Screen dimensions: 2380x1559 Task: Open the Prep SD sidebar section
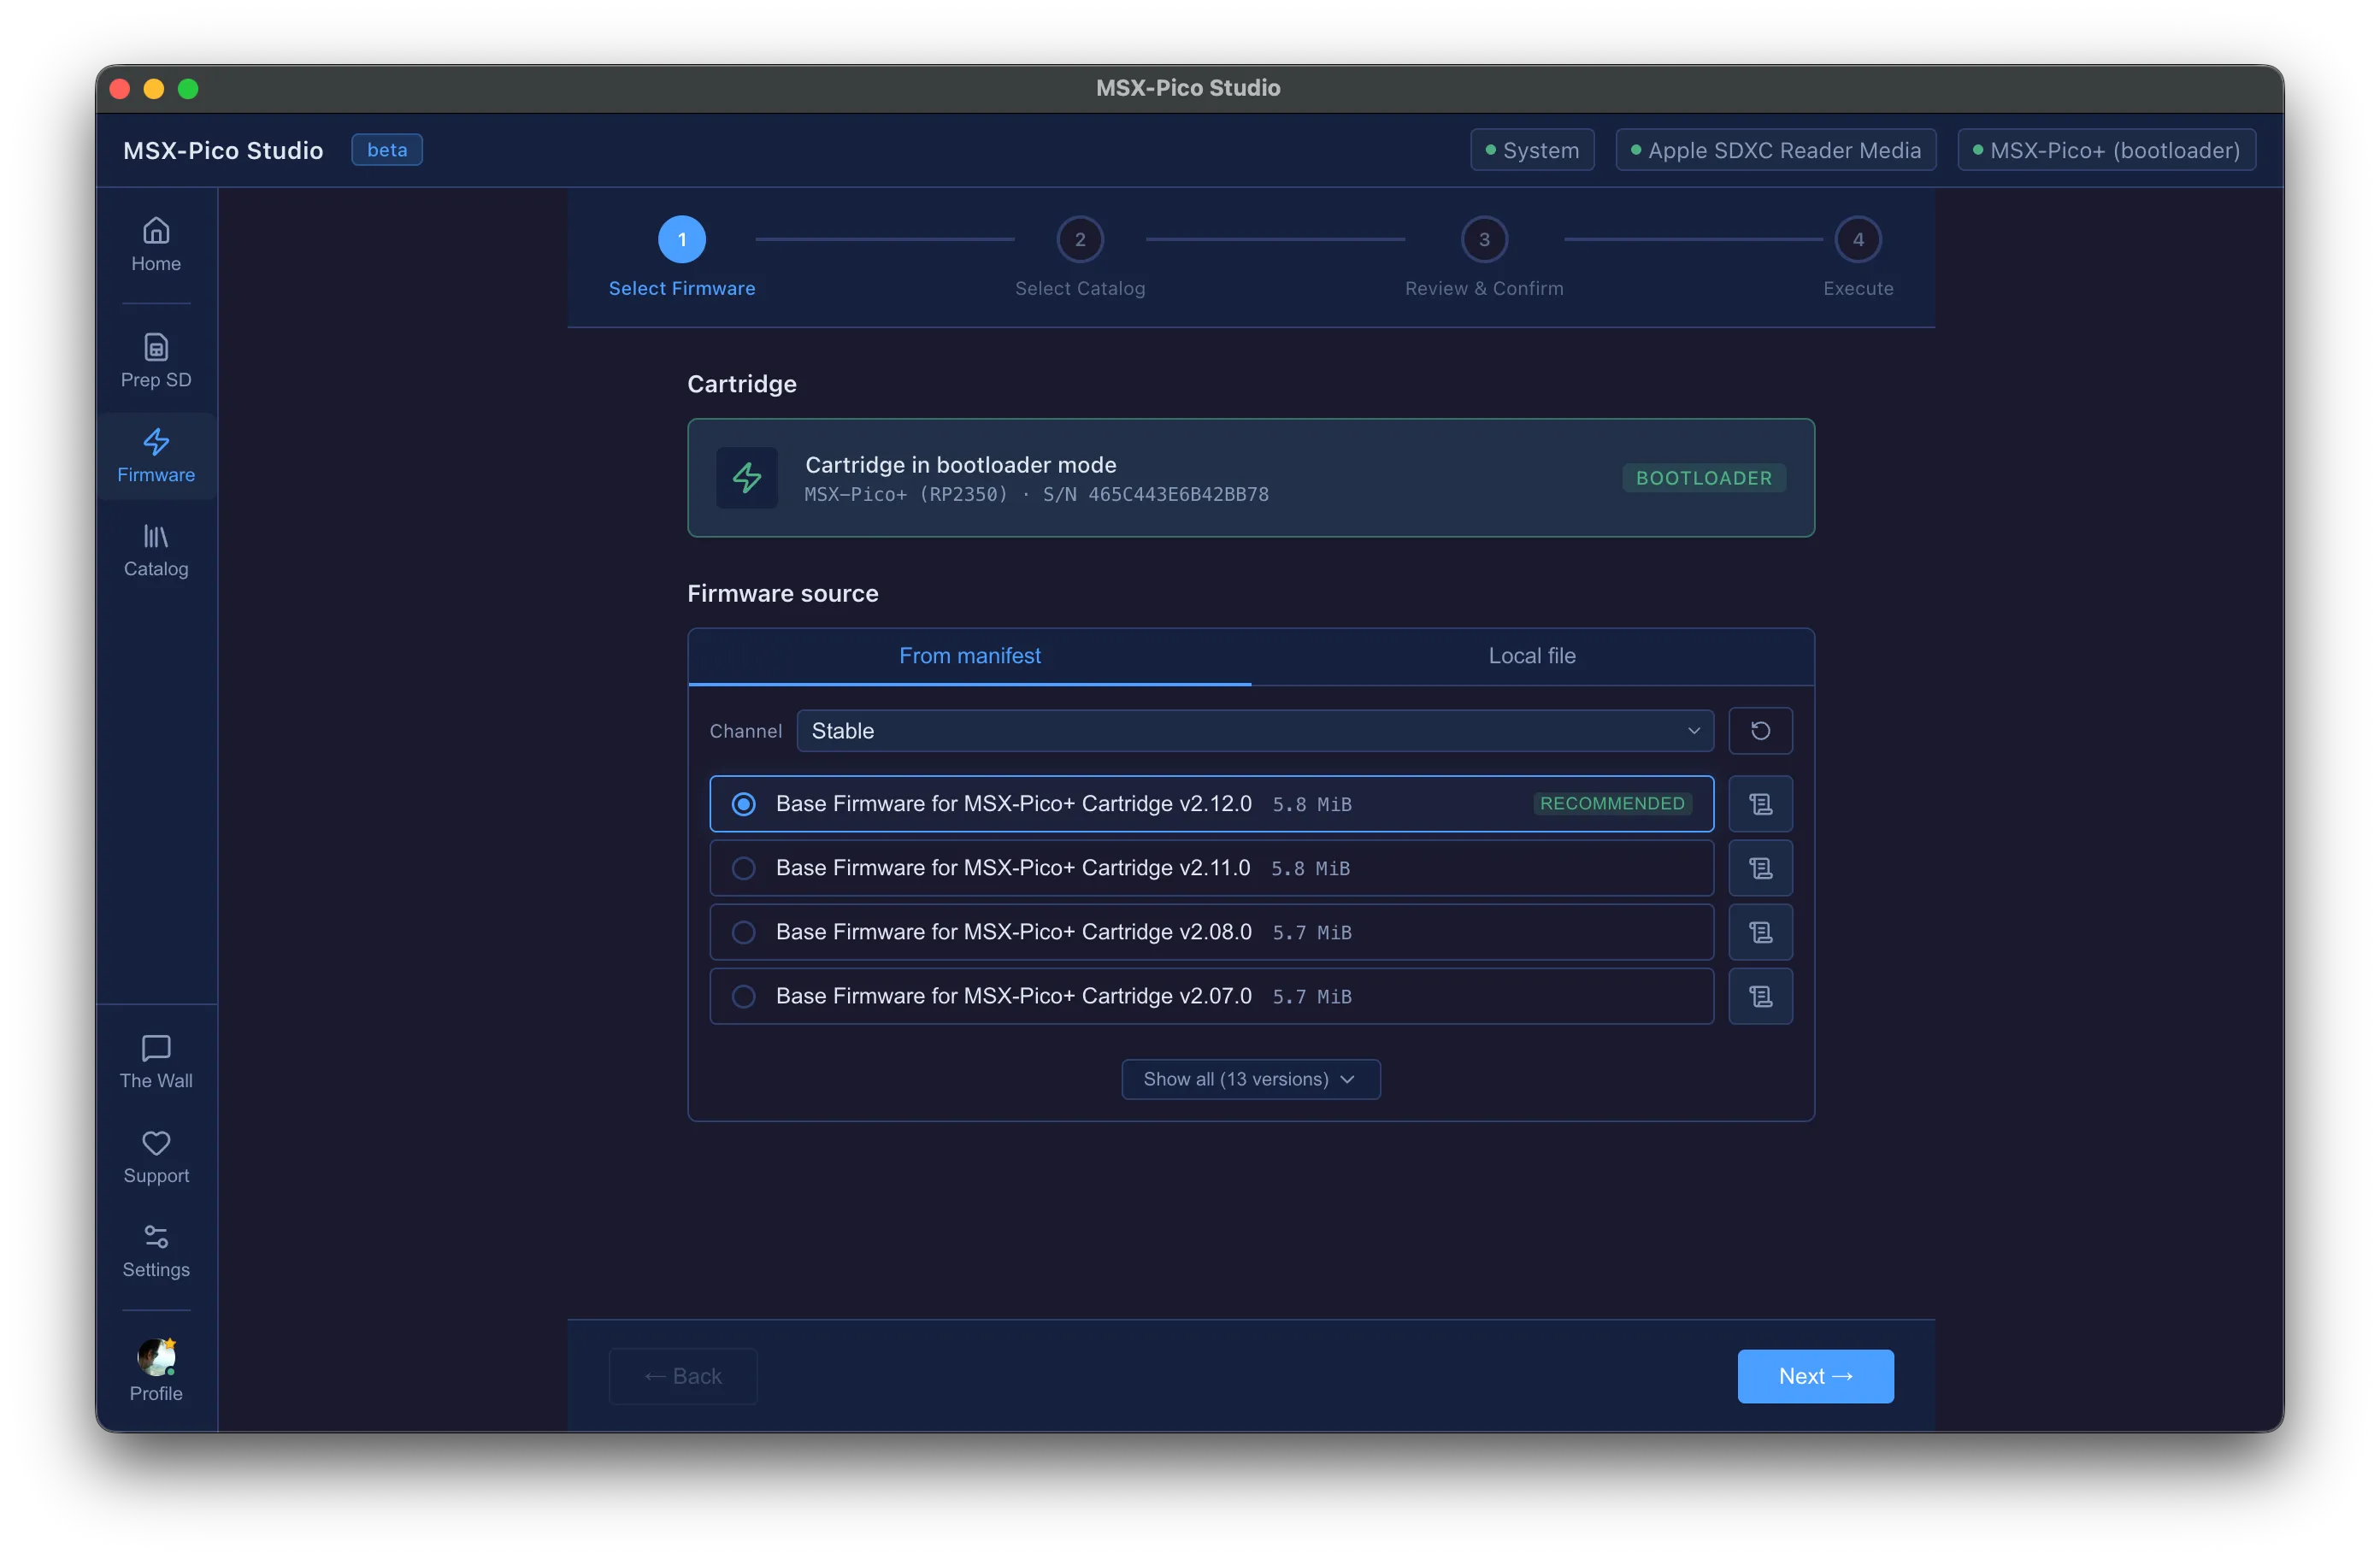[156, 361]
